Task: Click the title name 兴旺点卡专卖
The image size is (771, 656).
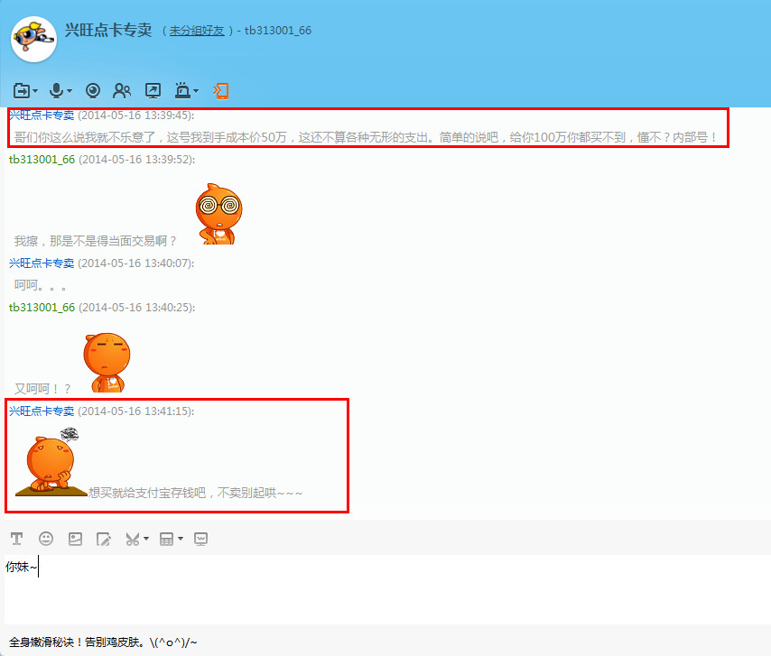Action: click(108, 30)
